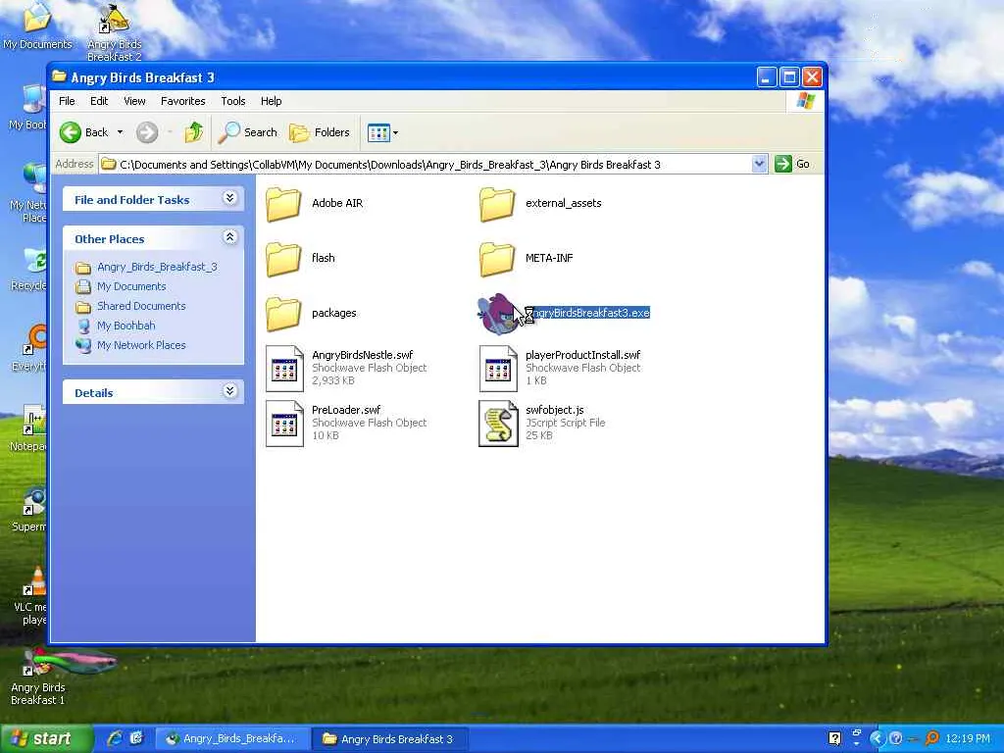
Task: Open the Help menu
Action: click(271, 101)
